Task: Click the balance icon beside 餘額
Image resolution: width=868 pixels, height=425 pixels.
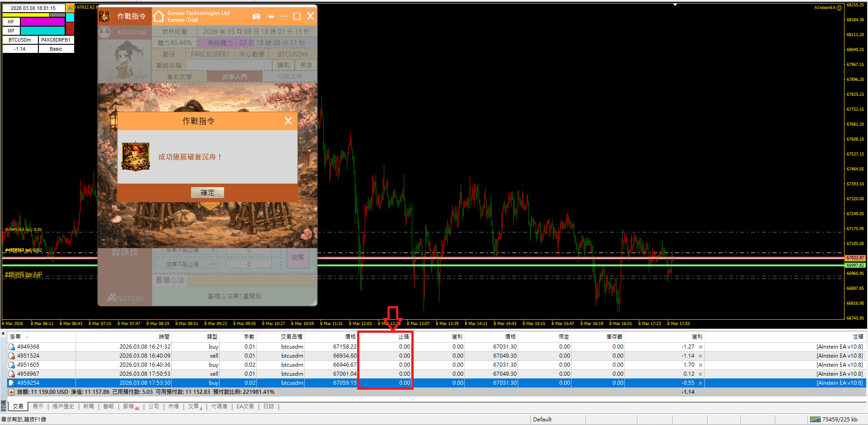Action: (x=12, y=392)
